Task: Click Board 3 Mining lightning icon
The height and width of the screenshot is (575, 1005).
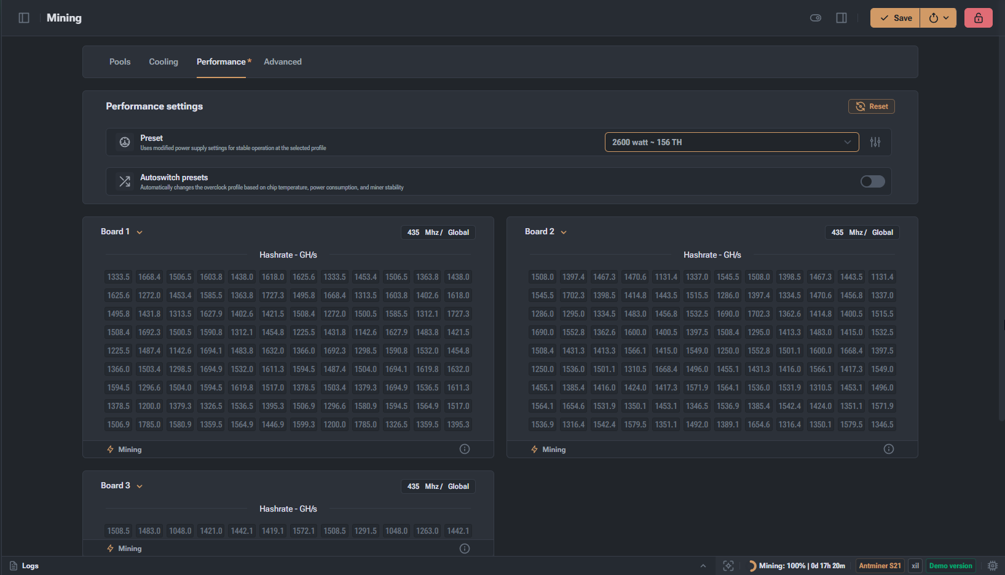Action: 111,549
